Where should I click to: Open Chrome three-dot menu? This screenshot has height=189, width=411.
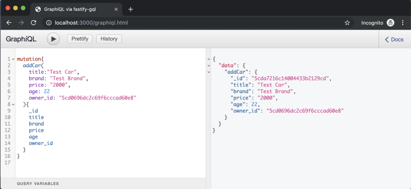403,23
